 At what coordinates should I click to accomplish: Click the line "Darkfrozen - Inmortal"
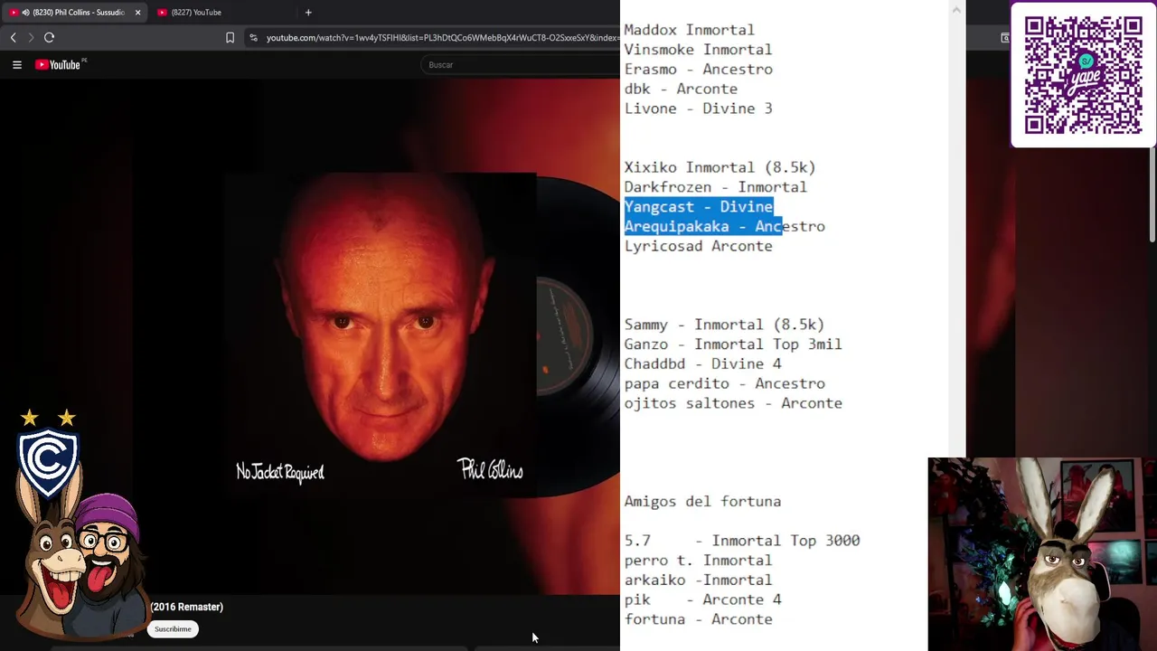click(715, 187)
